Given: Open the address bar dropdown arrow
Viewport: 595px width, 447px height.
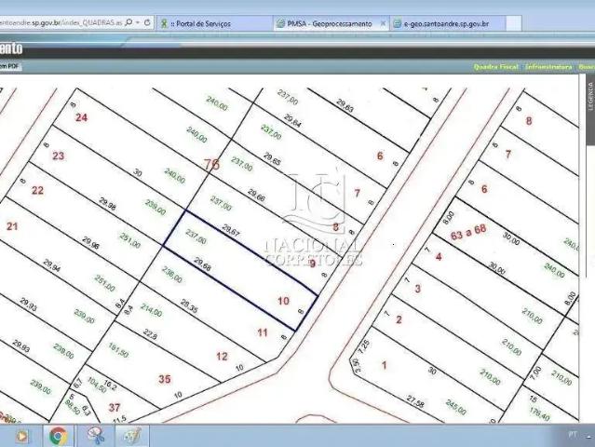Looking at the screenshot, I should (x=138, y=22).
